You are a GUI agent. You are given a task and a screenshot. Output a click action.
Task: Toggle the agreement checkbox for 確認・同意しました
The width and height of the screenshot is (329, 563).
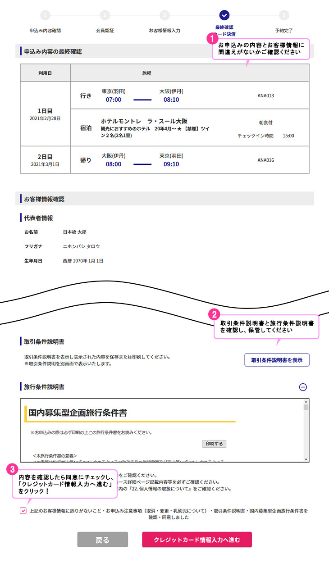(x=23, y=511)
